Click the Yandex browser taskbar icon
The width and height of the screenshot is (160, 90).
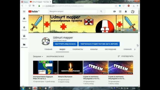point(45,88)
